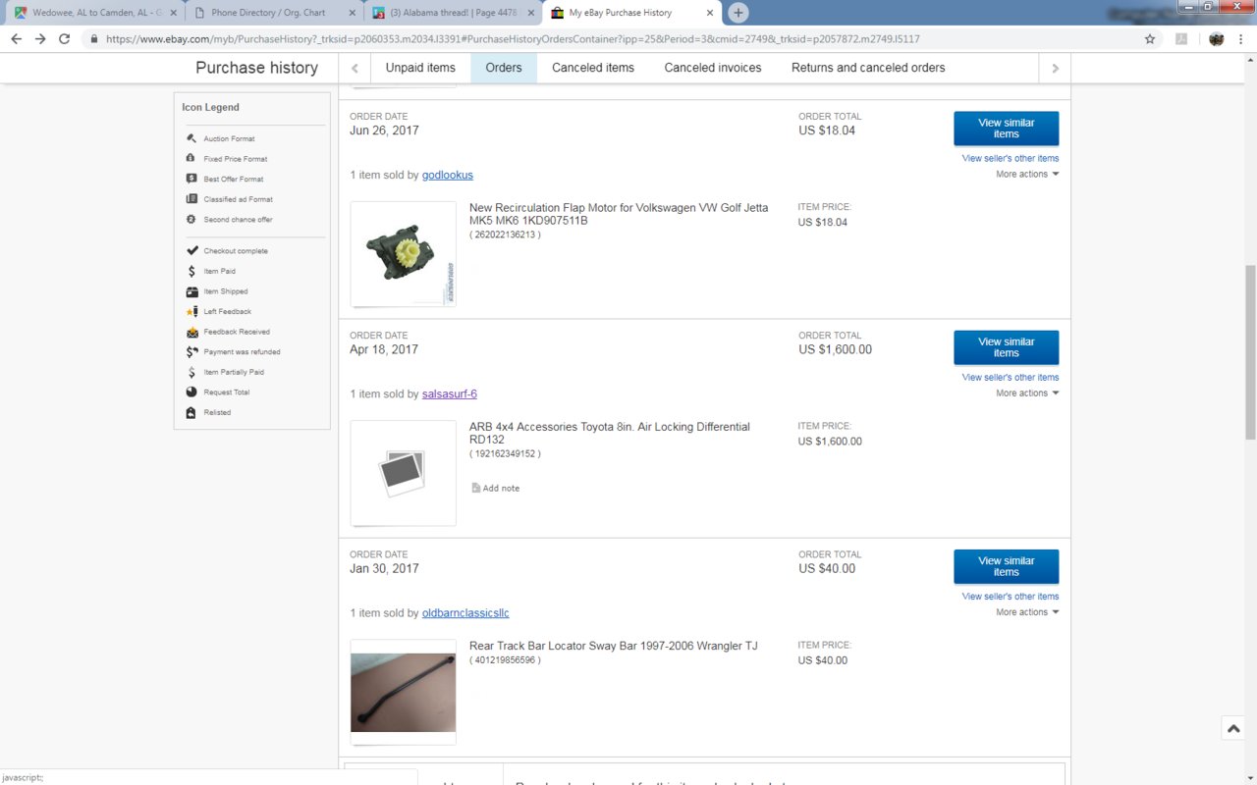The height and width of the screenshot is (785, 1257).
Task: View godlookus seller's other items
Action: pyautogui.click(x=1011, y=158)
